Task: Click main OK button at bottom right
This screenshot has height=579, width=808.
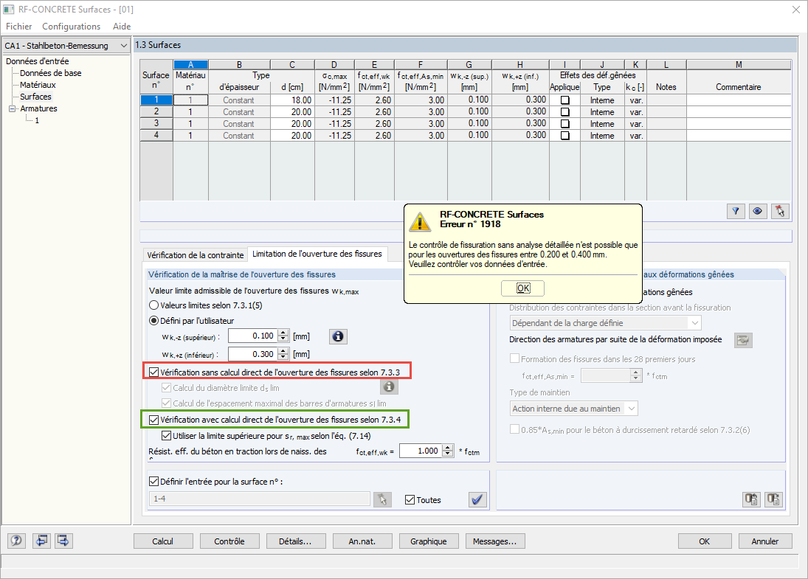Action: pos(704,541)
